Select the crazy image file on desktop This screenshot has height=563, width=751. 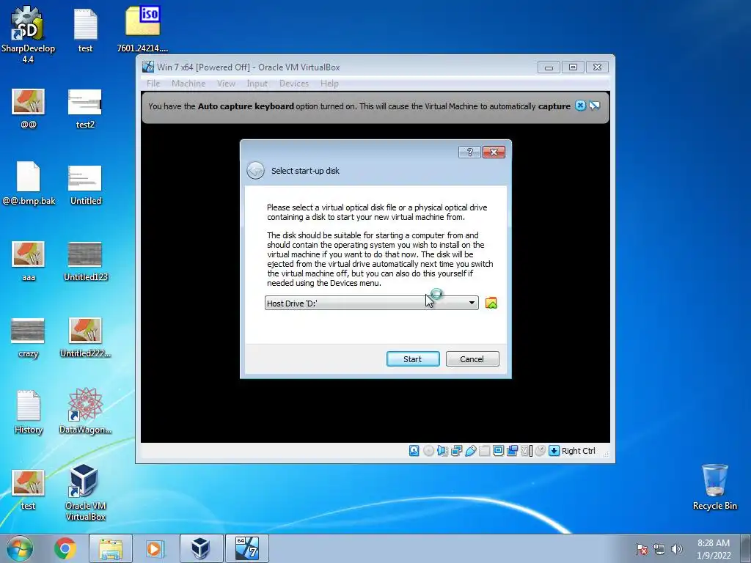[28, 338]
